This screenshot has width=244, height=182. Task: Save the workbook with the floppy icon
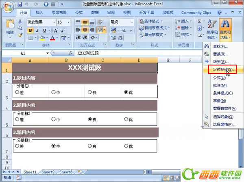click(x=20, y=4)
